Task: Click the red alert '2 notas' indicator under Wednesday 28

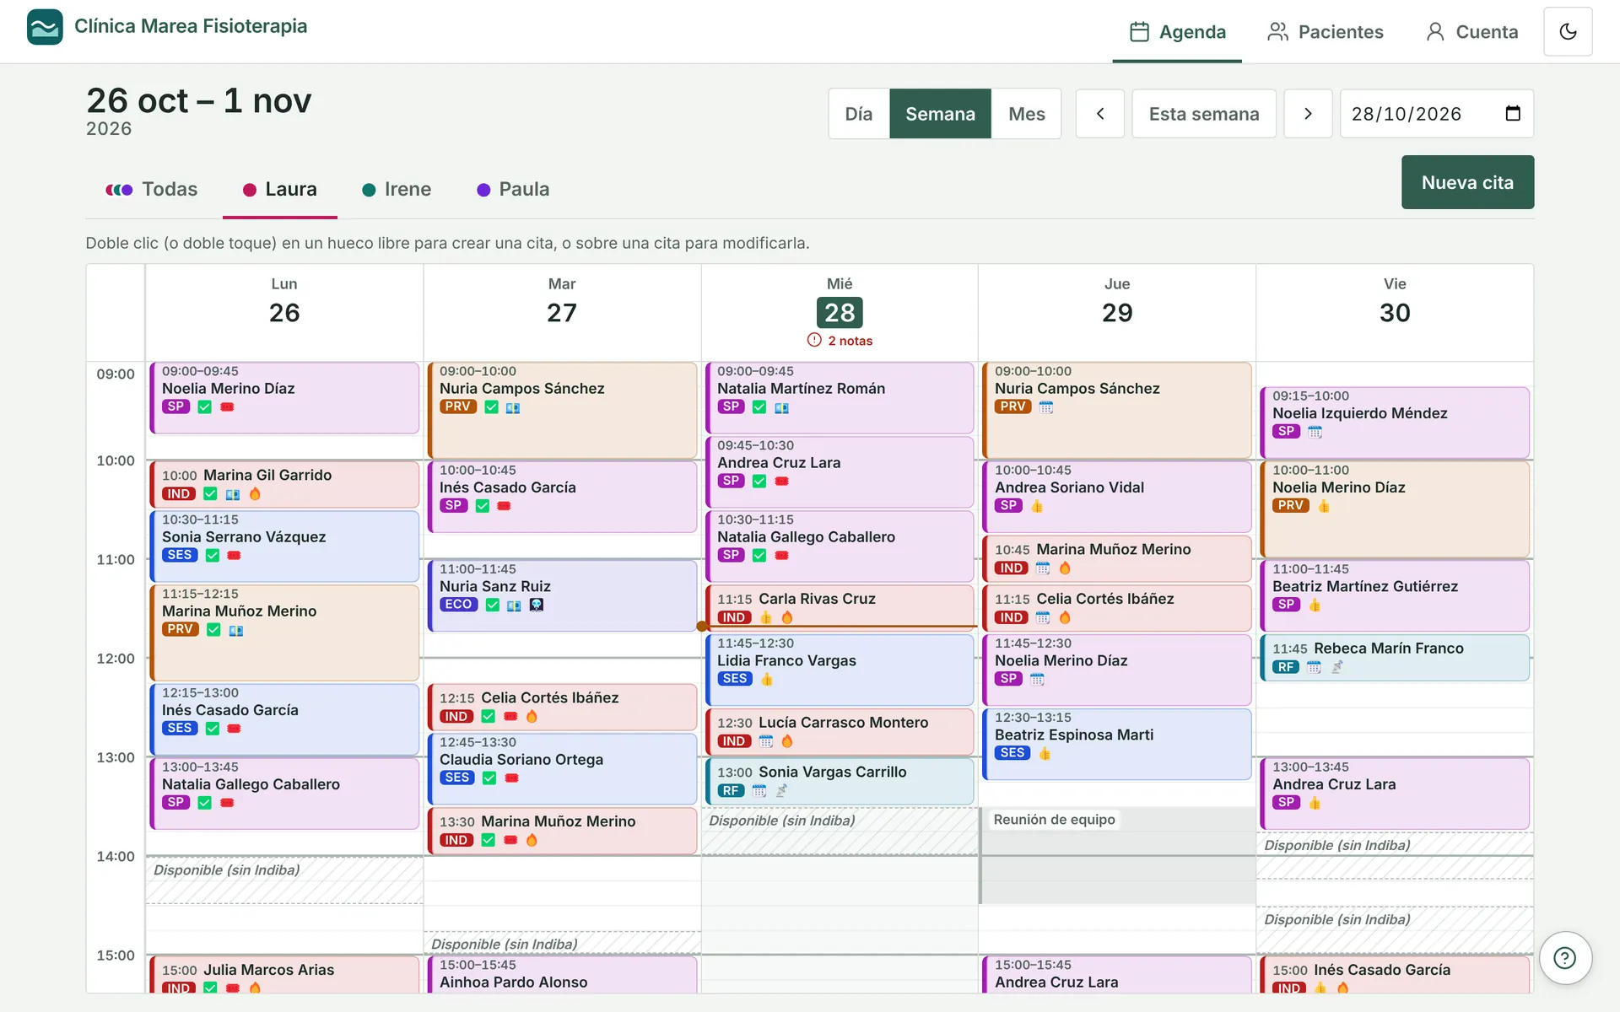Action: (840, 341)
